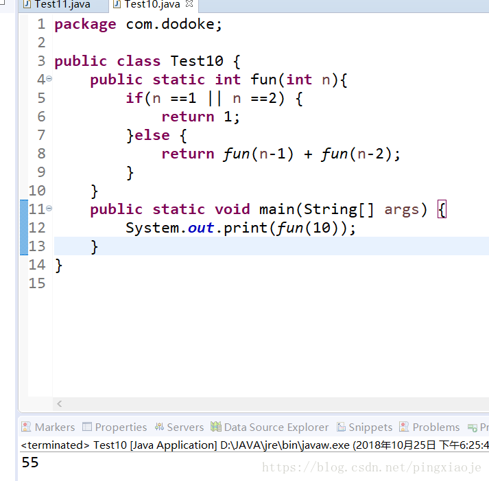Image resolution: width=489 pixels, height=481 pixels.
Task: Open the Snippets view tab
Action: (x=364, y=427)
